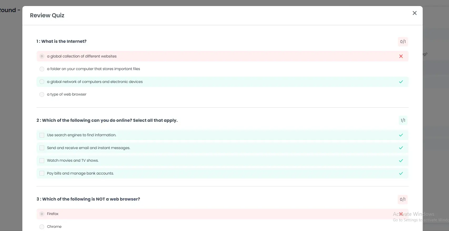Screen dimensions: 449x231
Task: Select the Firefox radio button
Action: [x=42, y=214]
